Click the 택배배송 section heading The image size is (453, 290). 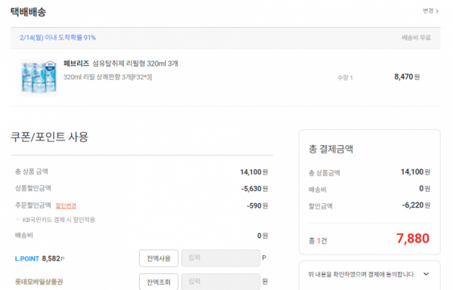click(29, 12)
